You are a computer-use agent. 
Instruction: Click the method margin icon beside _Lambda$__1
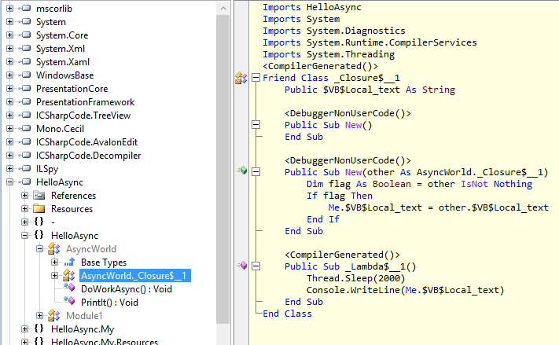click(242, 265)
